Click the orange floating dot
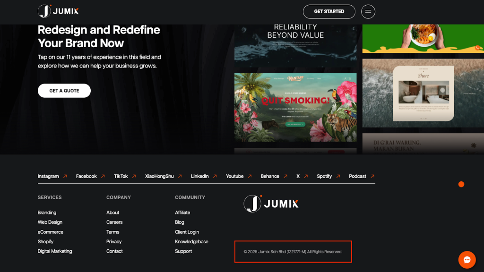The height and width of the screenshot is (272, 484). point(461,184)
